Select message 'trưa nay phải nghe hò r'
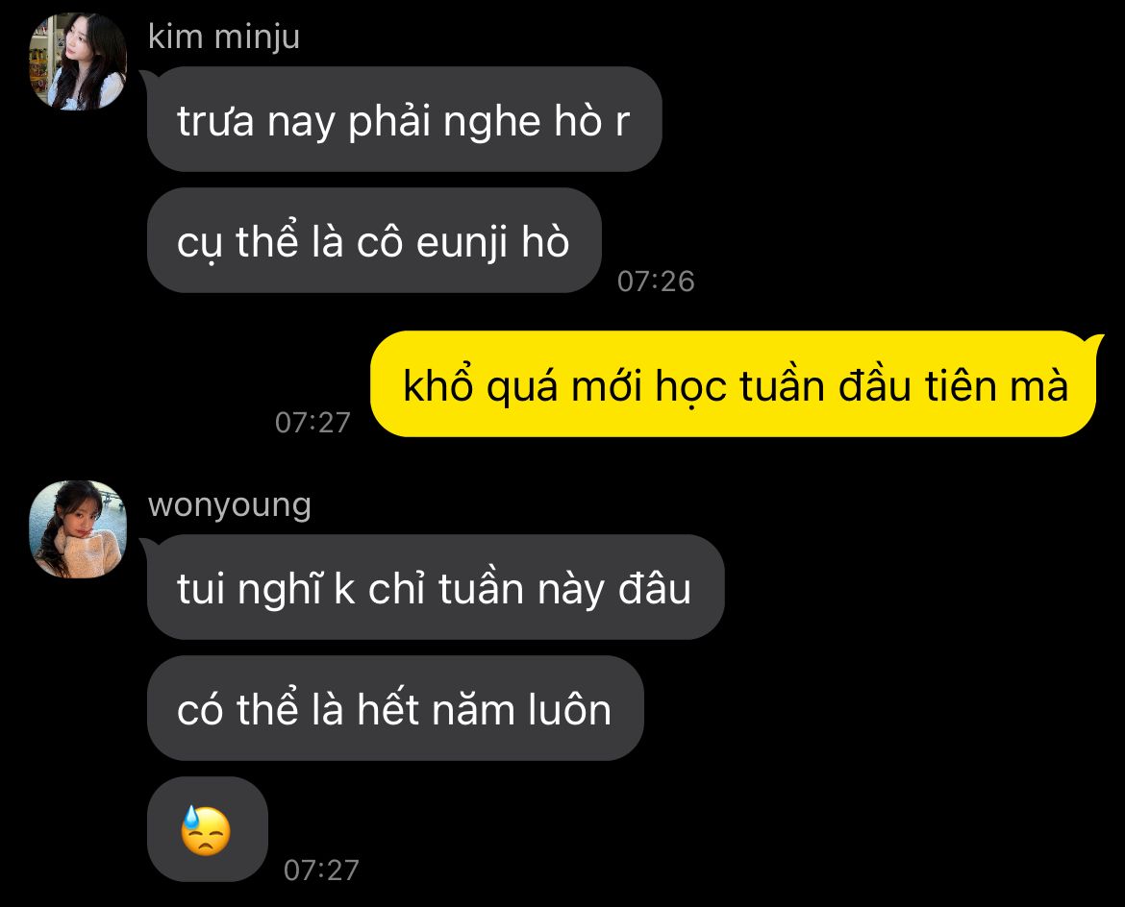Image resolution: width=1125 pixels, height=907 pixels. tap(404, 119)
